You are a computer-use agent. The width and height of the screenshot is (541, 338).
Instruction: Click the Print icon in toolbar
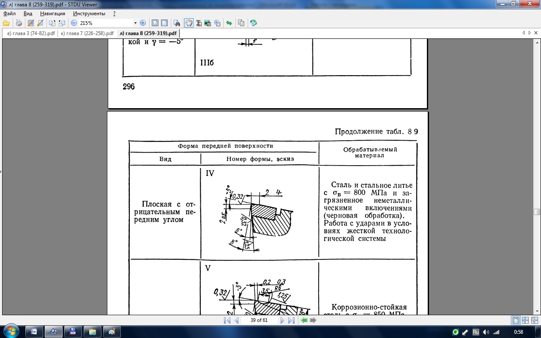19,23
